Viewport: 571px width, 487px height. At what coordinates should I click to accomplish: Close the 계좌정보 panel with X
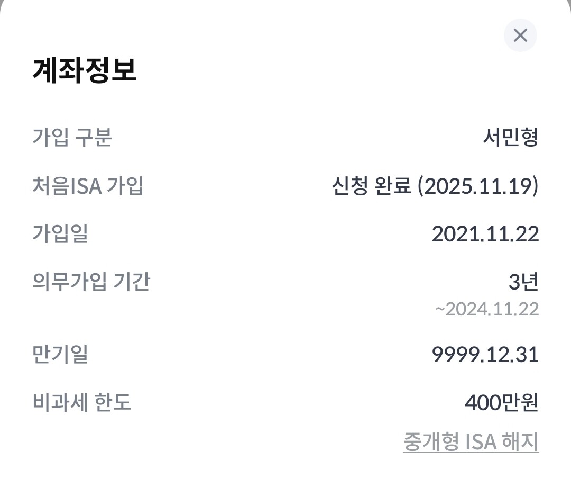(520, 35)
